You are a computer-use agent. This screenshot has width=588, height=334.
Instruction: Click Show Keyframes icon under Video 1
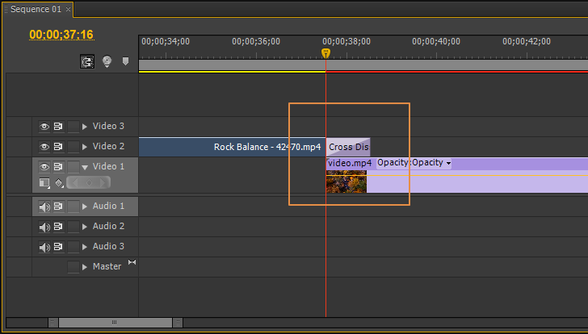pos(59,182)
